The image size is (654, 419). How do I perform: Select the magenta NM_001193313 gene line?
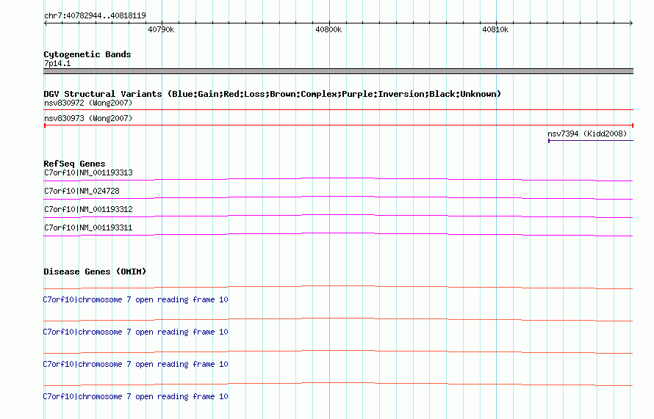pos(338,179)
